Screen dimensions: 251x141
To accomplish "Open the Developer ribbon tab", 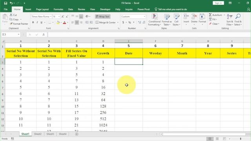I will tap(105, 9).
